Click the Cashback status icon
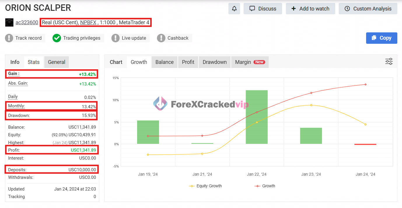Image resolution: width=402 pixels, height=208 pixels. tap(161, 38)
